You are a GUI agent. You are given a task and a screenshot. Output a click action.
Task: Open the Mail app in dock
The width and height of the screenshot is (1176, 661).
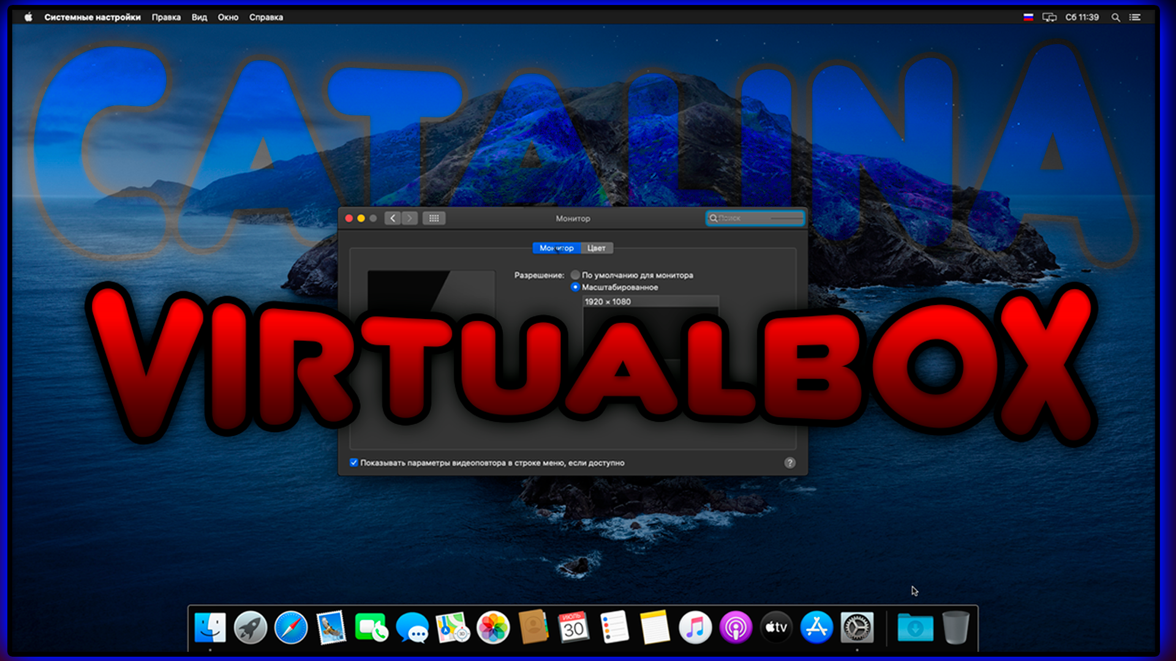[x=331, y=627]
